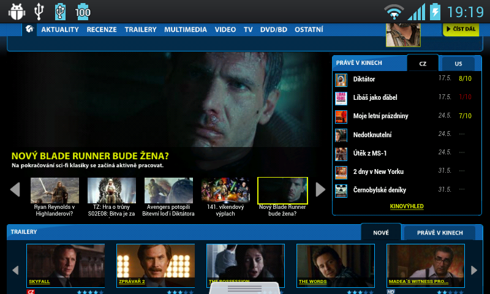Switch trailers to the Právě v kinech tab
Screen dimensions: 490x294
pos(439,233)
